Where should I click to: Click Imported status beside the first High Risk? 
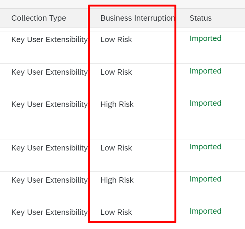206,103
